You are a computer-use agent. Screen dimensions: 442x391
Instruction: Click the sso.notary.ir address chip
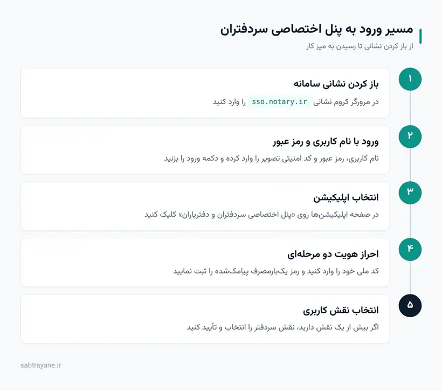coord(279,101)
